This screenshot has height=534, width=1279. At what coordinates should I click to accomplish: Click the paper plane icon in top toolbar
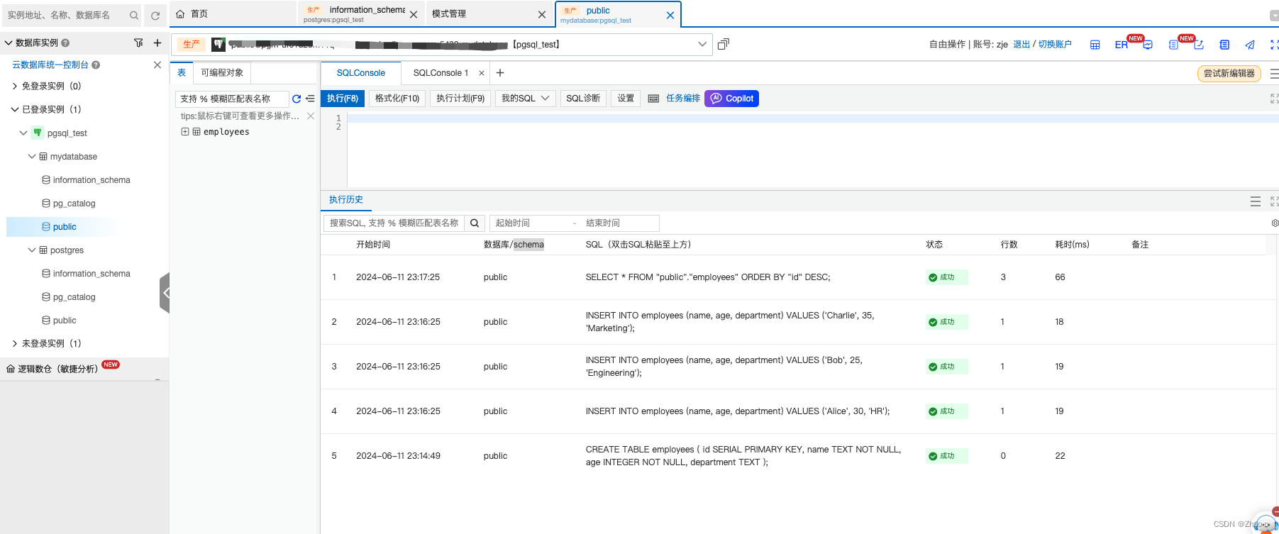(1250, 45)
